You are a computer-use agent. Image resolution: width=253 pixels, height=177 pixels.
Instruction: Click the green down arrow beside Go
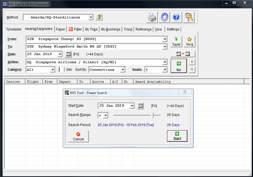coord(192,70)
